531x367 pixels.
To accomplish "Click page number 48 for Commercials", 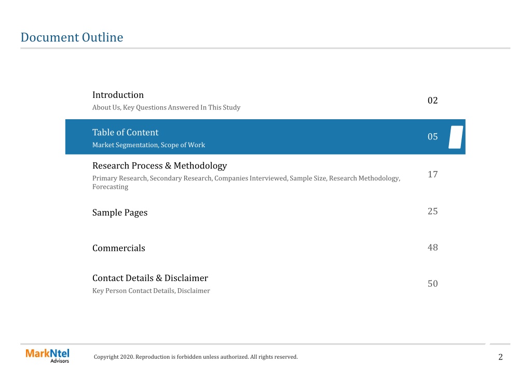I will click(432, 248).
